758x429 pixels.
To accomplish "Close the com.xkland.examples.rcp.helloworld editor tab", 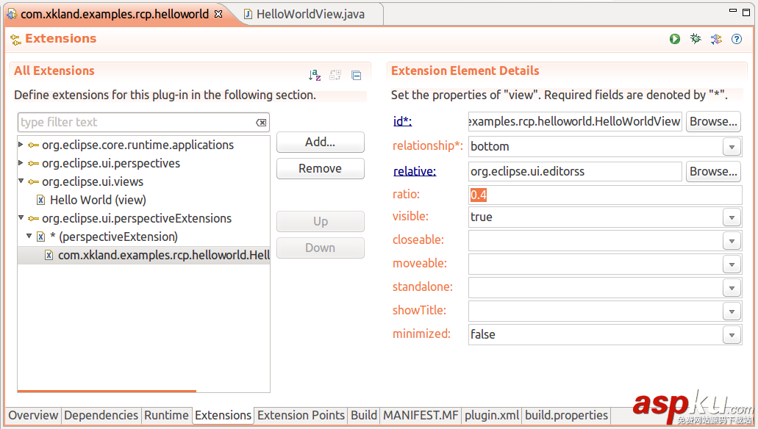I will click(218, 14).
